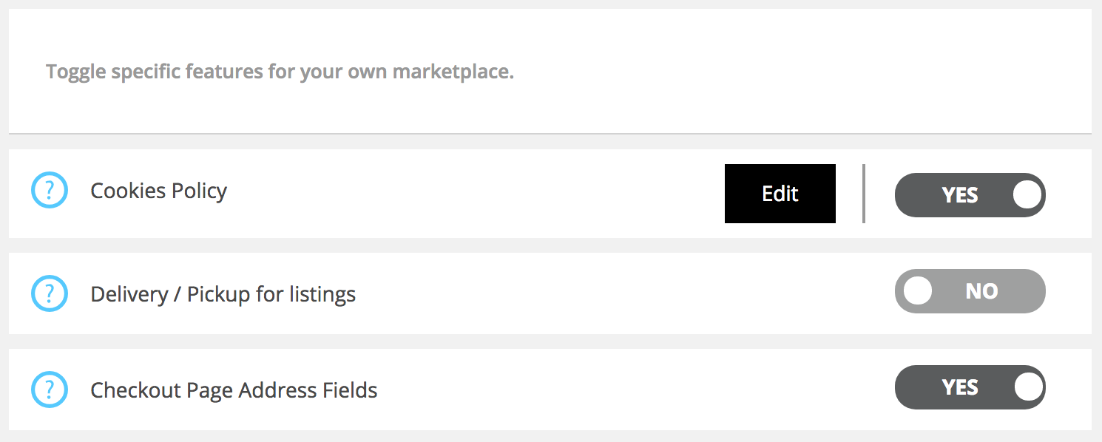Turn off Checkout Page Address Fields switch
Viewport: 1102px width, 442px height.
(x=970, y=387)
